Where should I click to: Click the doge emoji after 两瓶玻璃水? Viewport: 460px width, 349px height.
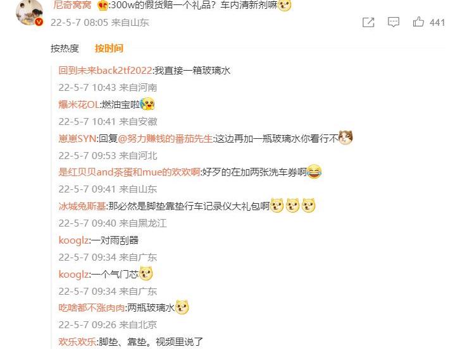click(x=182, y=307)
